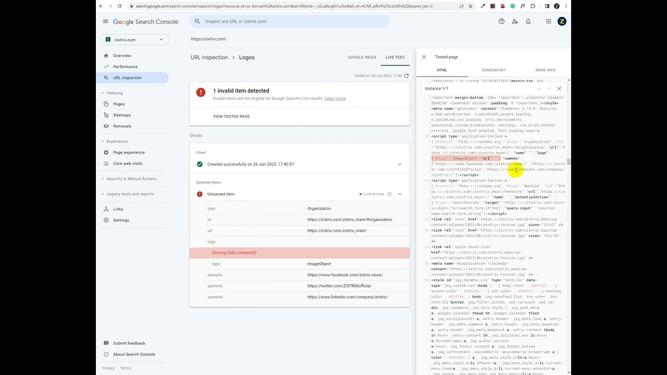Go to next instance arrow
This screenshot has height=375, width=667.
click(549, 89)
